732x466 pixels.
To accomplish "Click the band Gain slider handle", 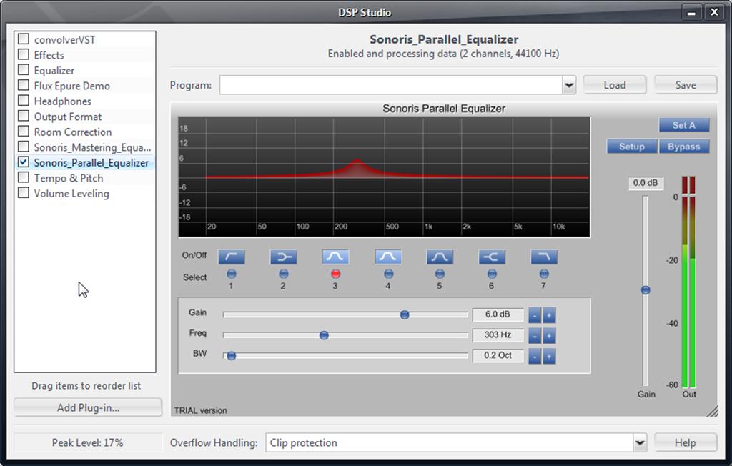I will (405, 315).
